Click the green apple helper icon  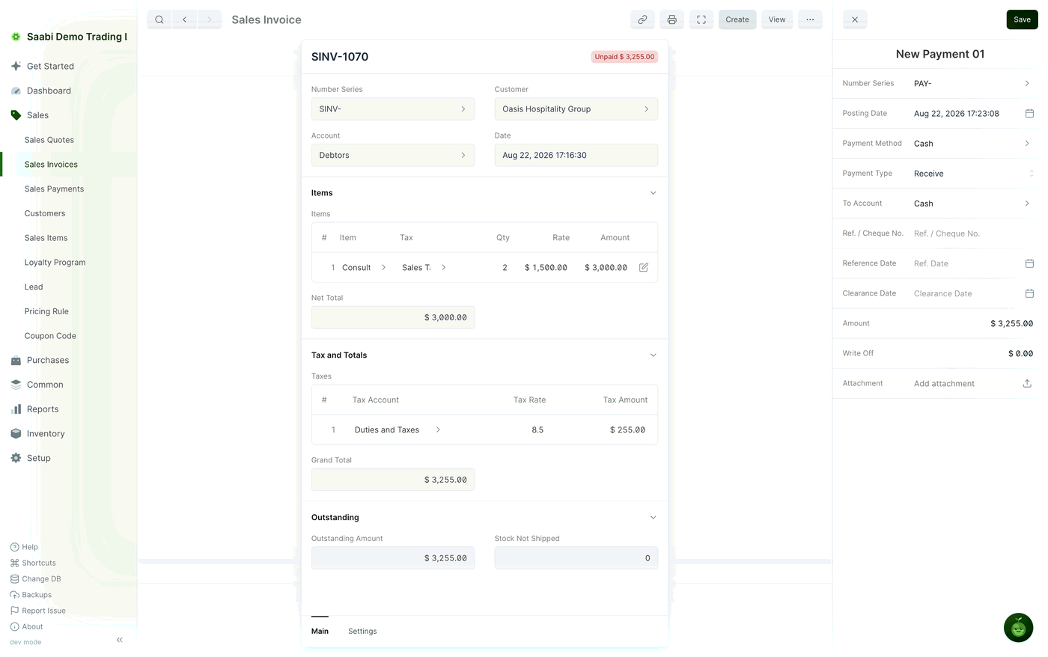click(1018, 628)
